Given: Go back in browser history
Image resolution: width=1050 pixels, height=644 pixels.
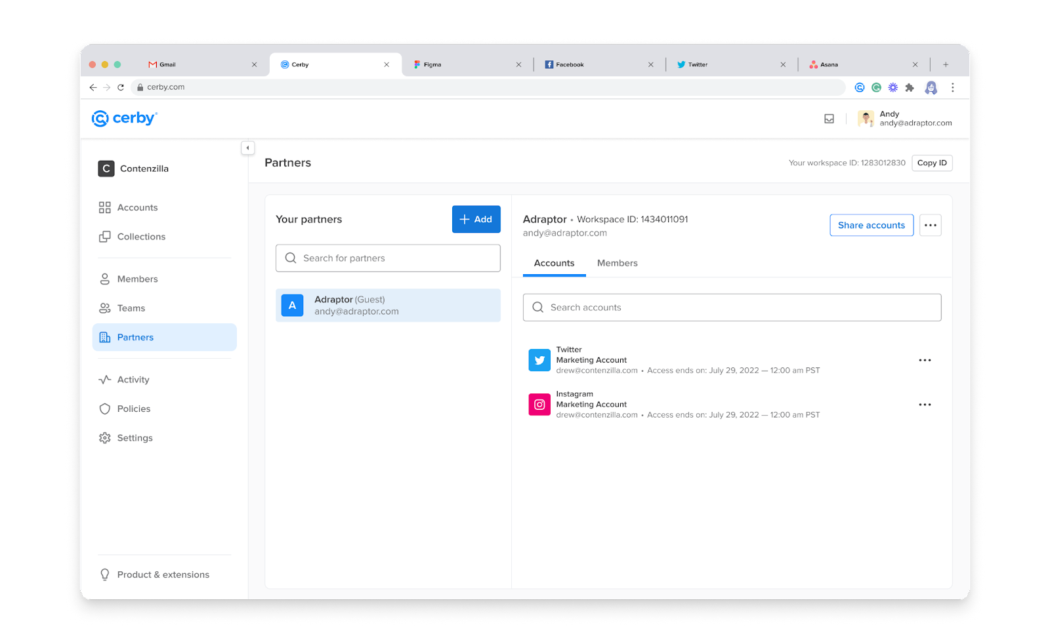Looking at the screenshot, I should [93, 87].
